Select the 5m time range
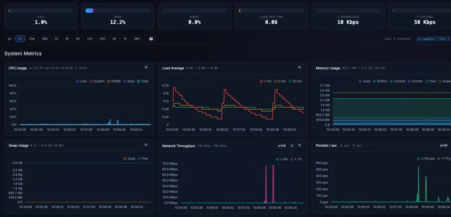The width and height of the screenshot is (451, 217). [20, 39]
